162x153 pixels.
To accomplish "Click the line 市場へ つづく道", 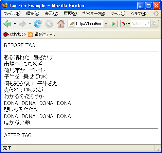I will click(x=23, y=64).
